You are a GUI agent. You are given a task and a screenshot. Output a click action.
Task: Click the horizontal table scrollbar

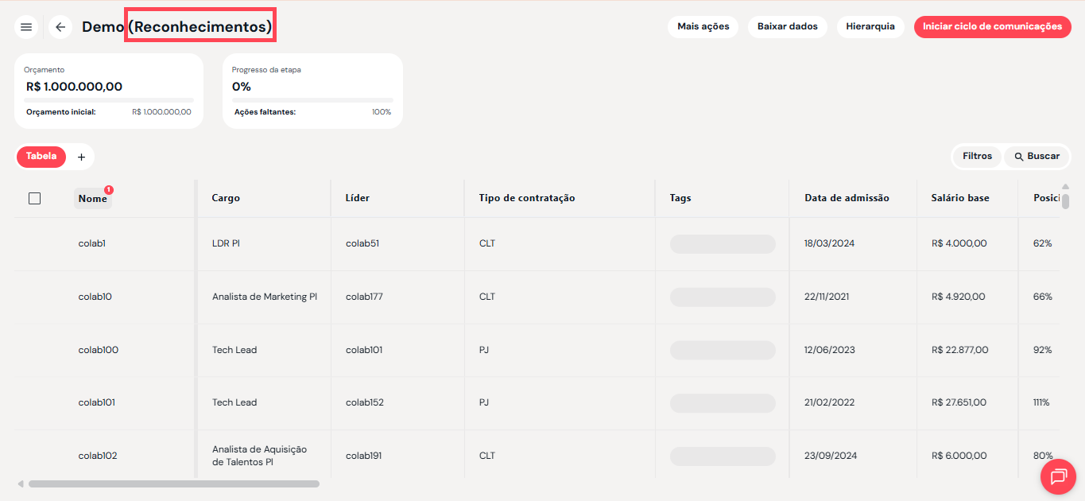click(x=173, y=484)
